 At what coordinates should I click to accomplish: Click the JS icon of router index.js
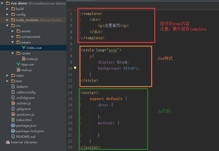(24, 59)
